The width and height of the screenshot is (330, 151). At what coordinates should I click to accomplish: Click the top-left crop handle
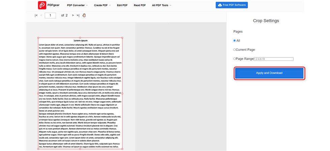[38, 38]
